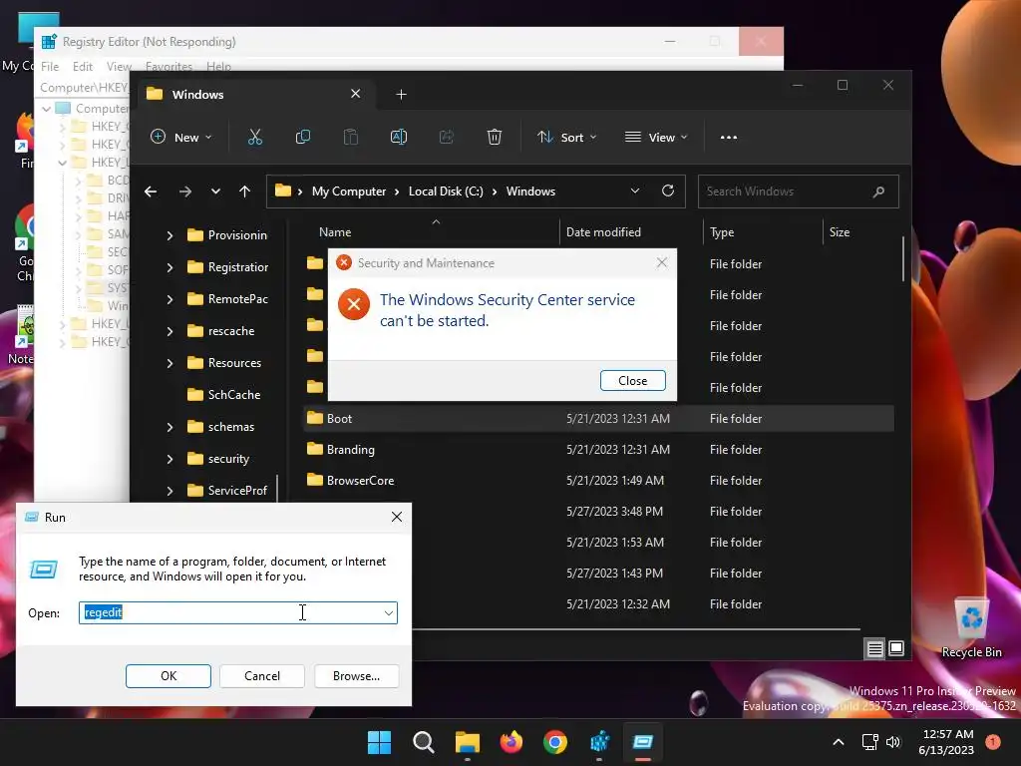Launch Google Chrome from the taskbar
1021x766 pixels.
pyautogui.click(x=554, y=742)
